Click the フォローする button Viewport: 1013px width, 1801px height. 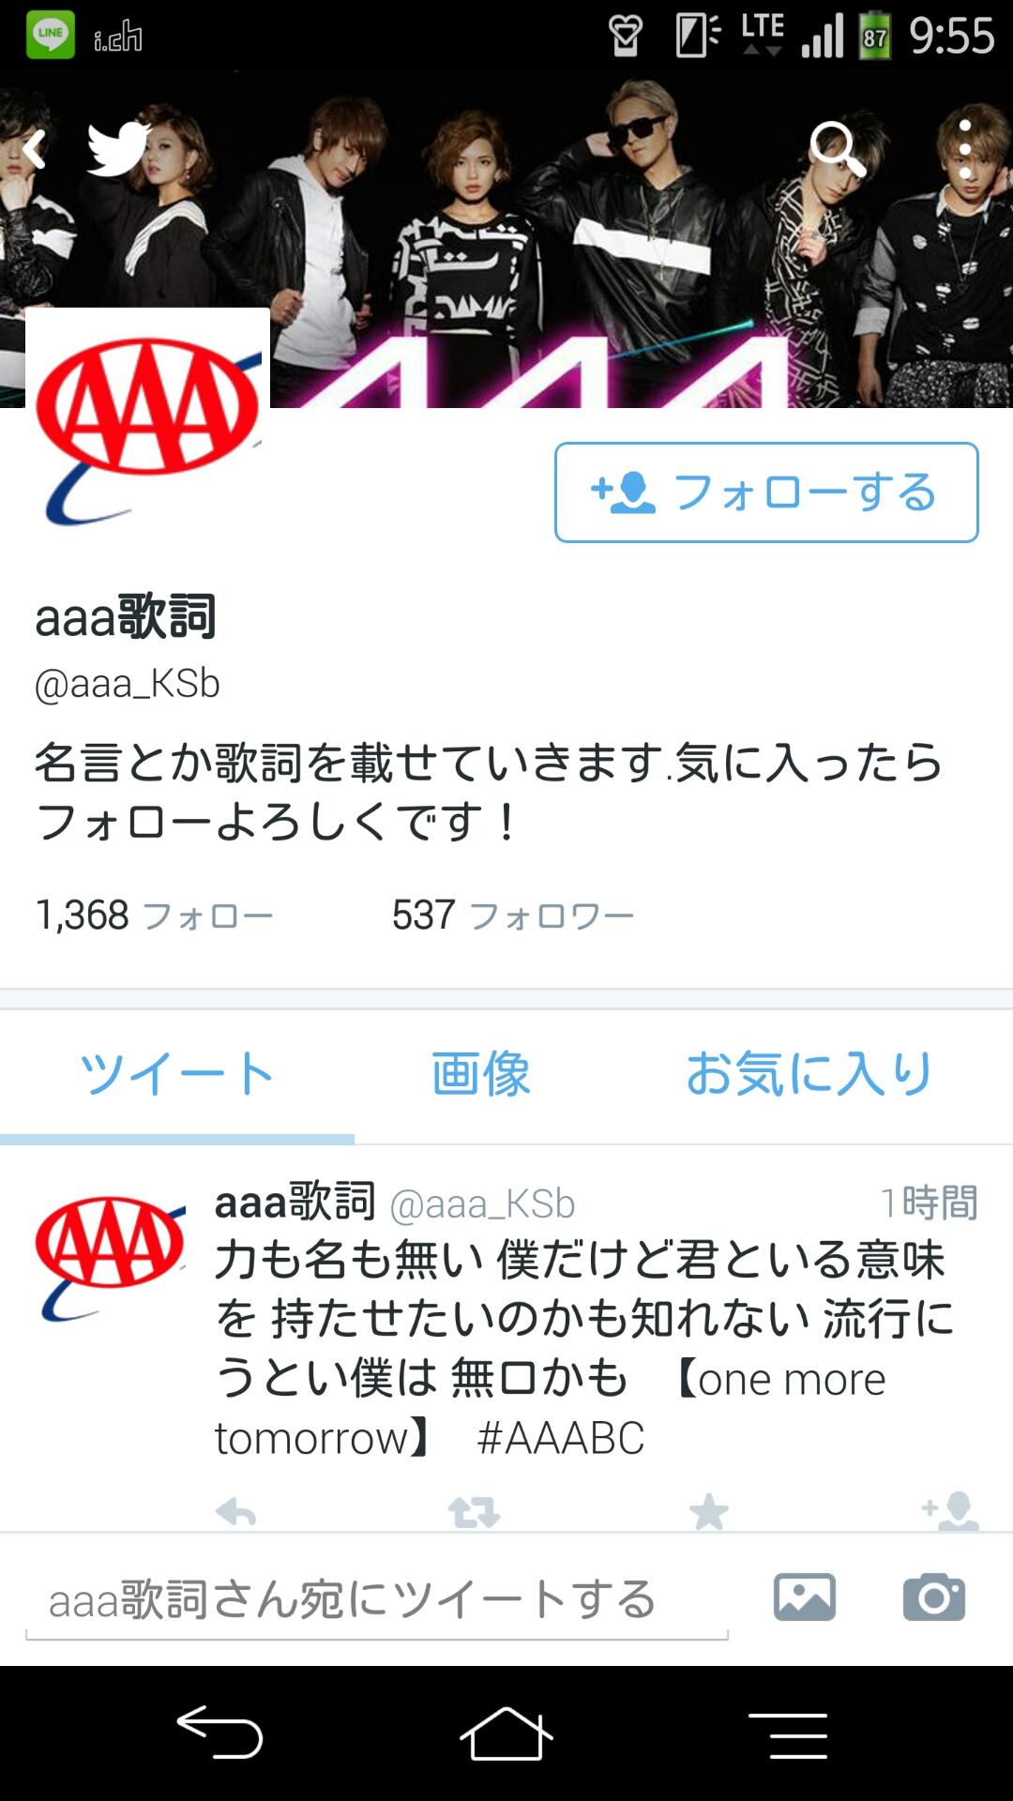(766, 492)
